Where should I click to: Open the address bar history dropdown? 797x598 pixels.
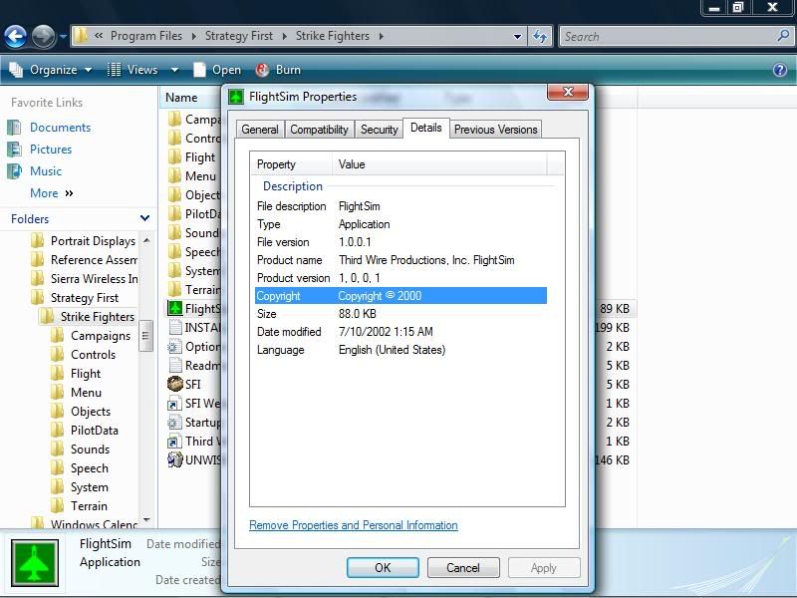[517, 36]
